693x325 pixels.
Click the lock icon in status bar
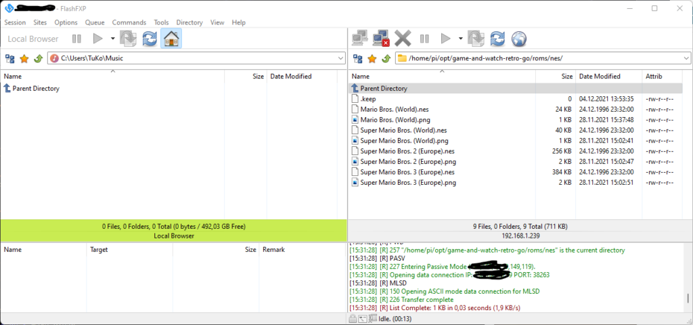point(353,319)
